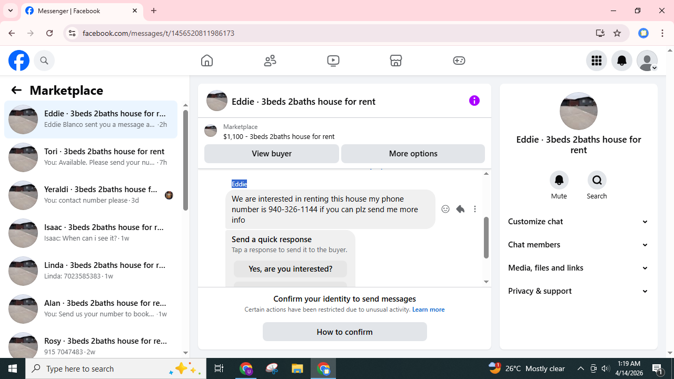This screenshot has height=379, width=674.
Task: Open the notifications bell icon
Action: (622, 61)
